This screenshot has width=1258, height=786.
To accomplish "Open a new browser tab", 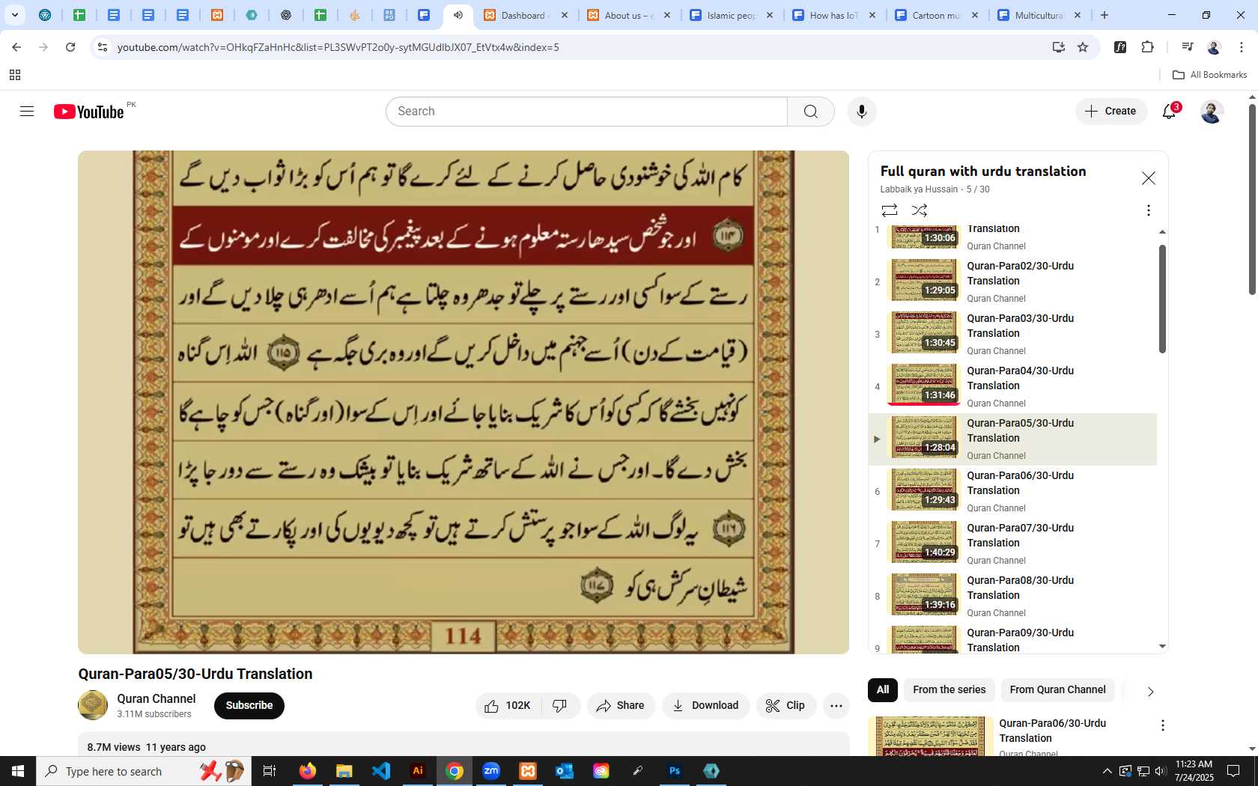I will point(1104,15).
